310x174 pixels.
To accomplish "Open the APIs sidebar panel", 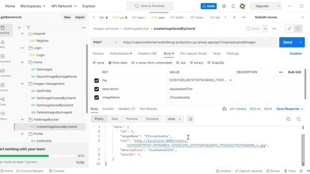I will click(3, 44).
